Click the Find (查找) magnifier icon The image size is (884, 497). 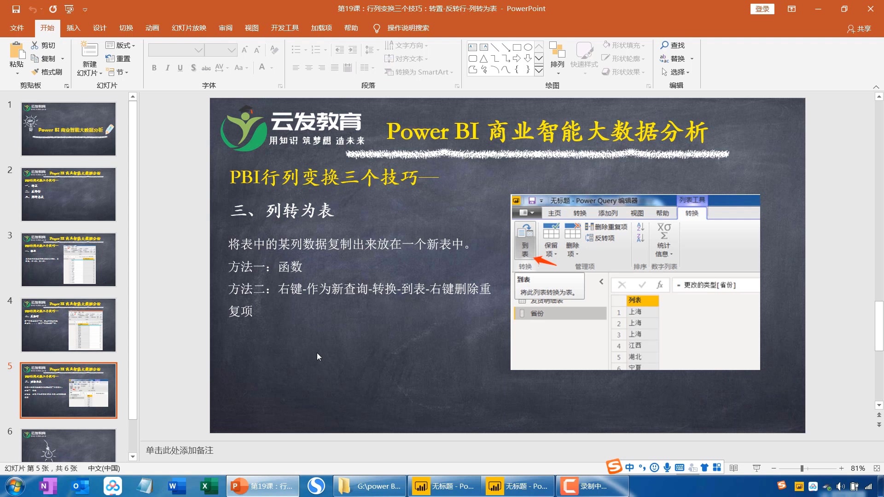[664, 45]
